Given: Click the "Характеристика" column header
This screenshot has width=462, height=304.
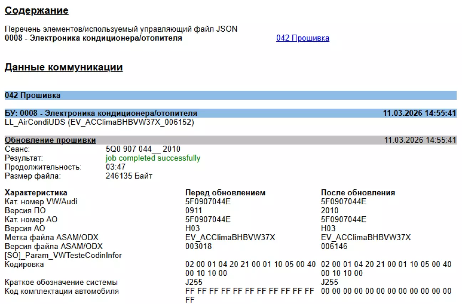Looking at the screenshot, I should pyautogui.click(x=36, y=193).
